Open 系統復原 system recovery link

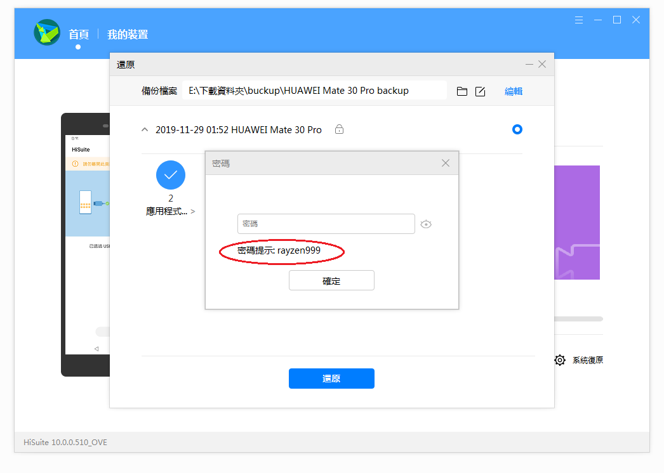coord(588,360)
